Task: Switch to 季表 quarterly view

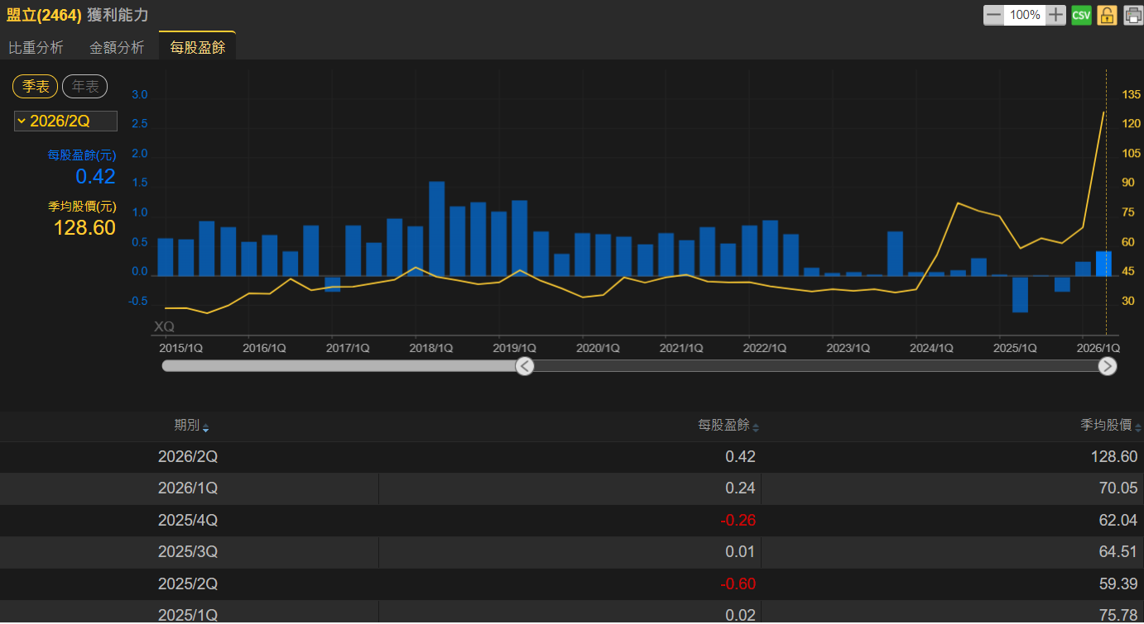Action: pos(36,86)
